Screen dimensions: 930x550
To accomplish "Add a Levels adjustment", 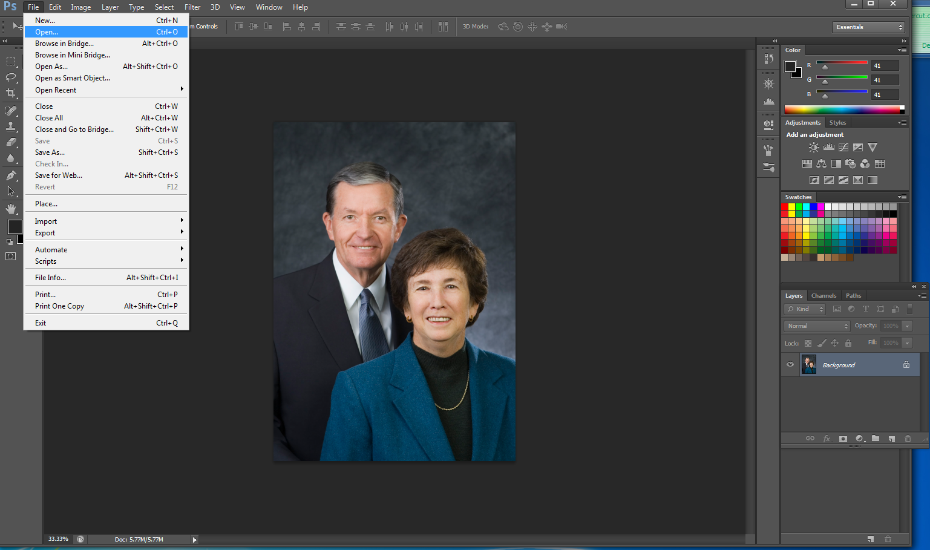I will pos(829,148).
